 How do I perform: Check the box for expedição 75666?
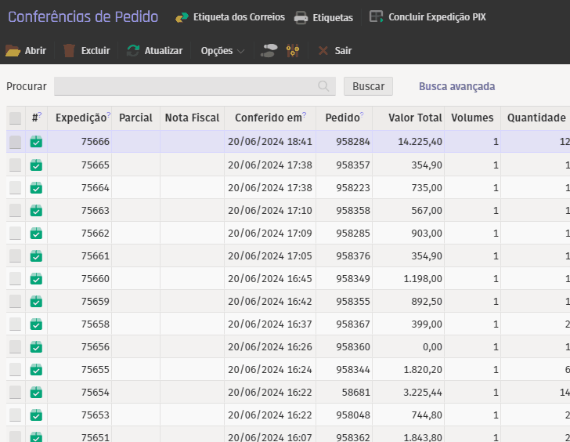pyautogui.click(x=16, y=142)
